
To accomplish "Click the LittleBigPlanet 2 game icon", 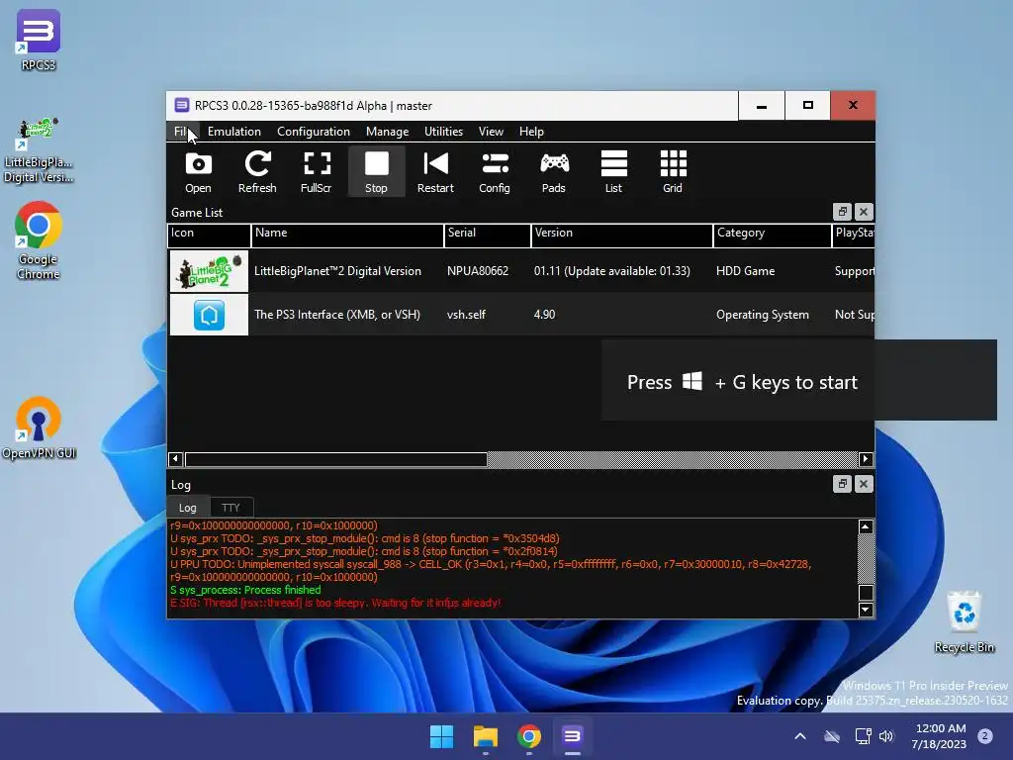I will point(209,271).
